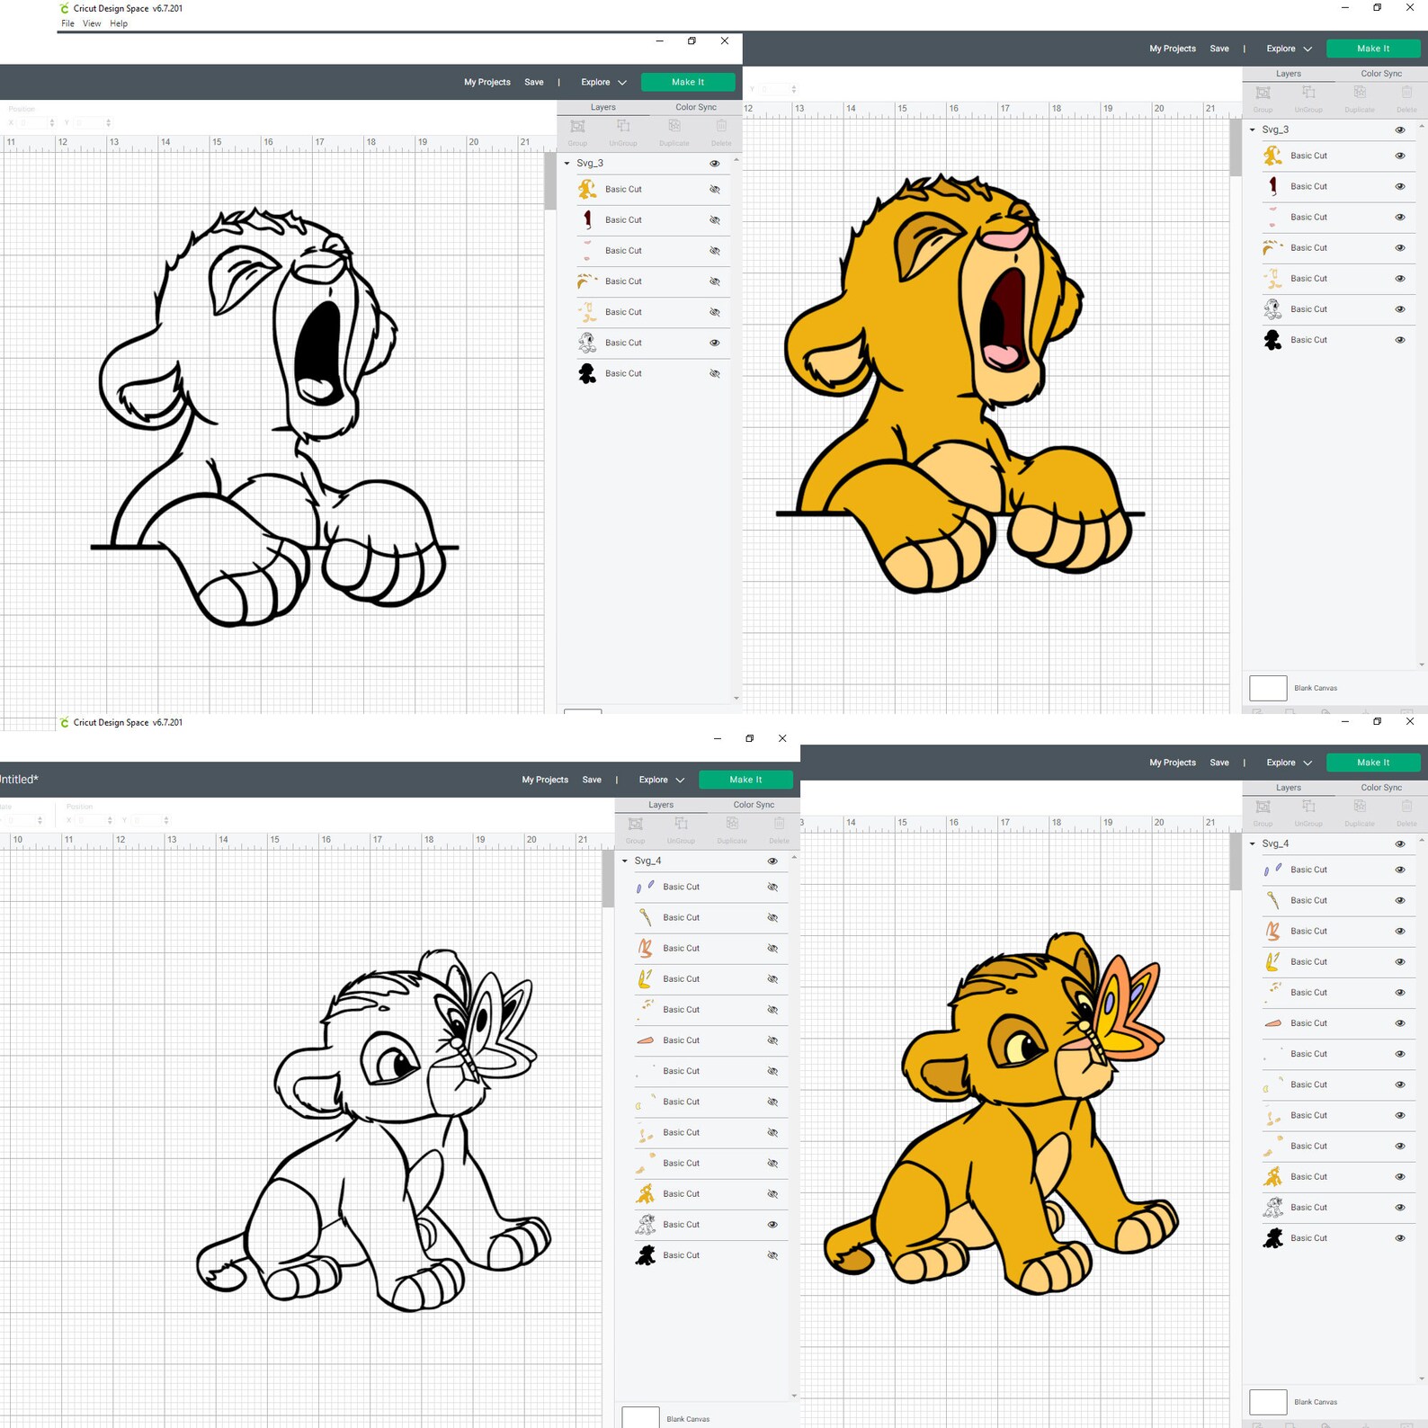Open the File menu
This screenshot has height=1428, width=1428.
pyautogui.click(x=67, y=23)
